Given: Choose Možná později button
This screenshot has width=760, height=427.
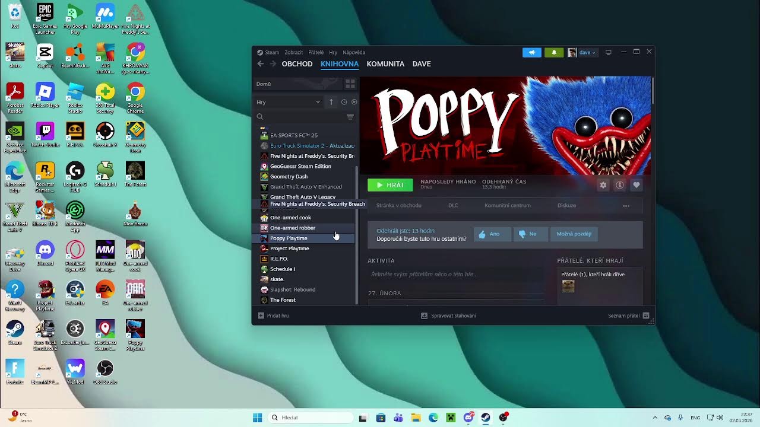Looking at the screenshot, I should (x=574, y=234).
